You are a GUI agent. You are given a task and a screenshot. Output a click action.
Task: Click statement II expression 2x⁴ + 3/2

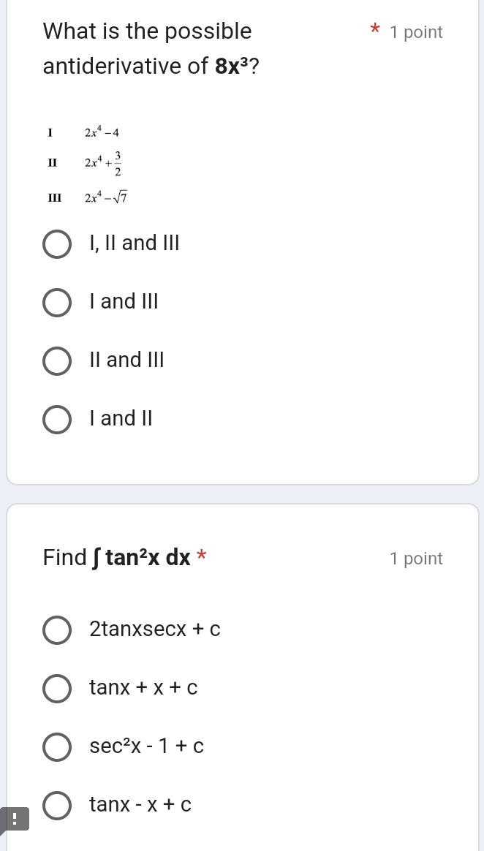point(103,163)
